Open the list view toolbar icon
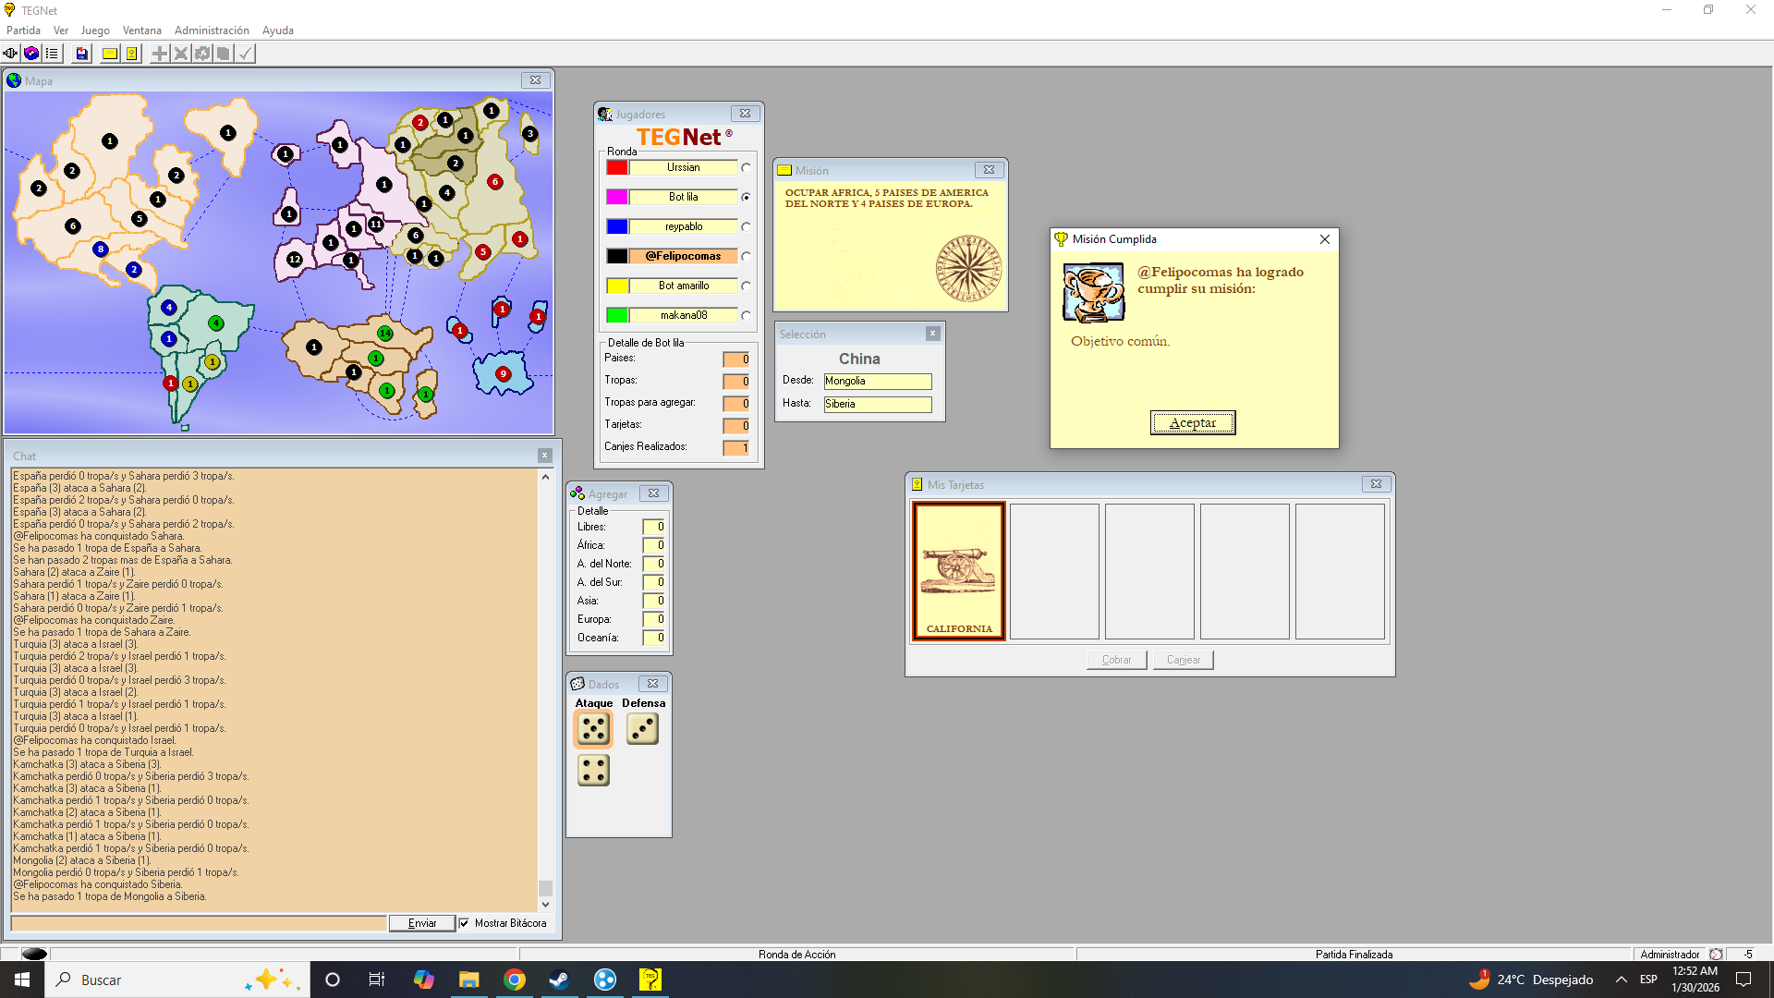Screen dimensions: 1774x998 pyautogui.click(x=52, y=54)
